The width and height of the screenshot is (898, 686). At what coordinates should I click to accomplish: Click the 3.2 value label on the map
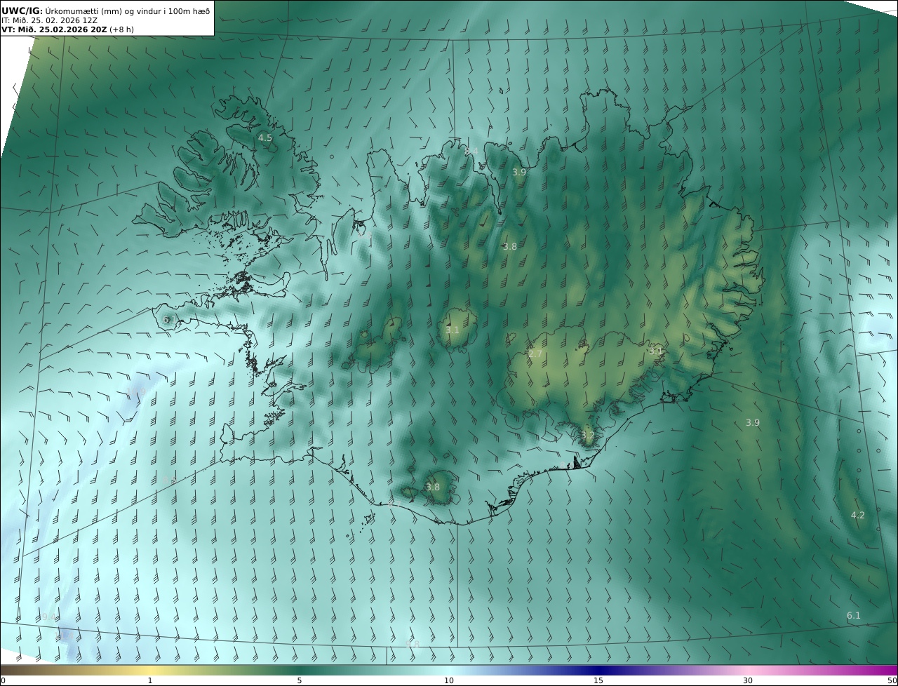click(588, 436)
